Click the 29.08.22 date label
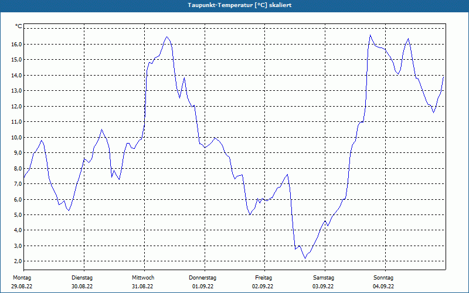Viewport: 469px width, 293px height. coord(22,287)
